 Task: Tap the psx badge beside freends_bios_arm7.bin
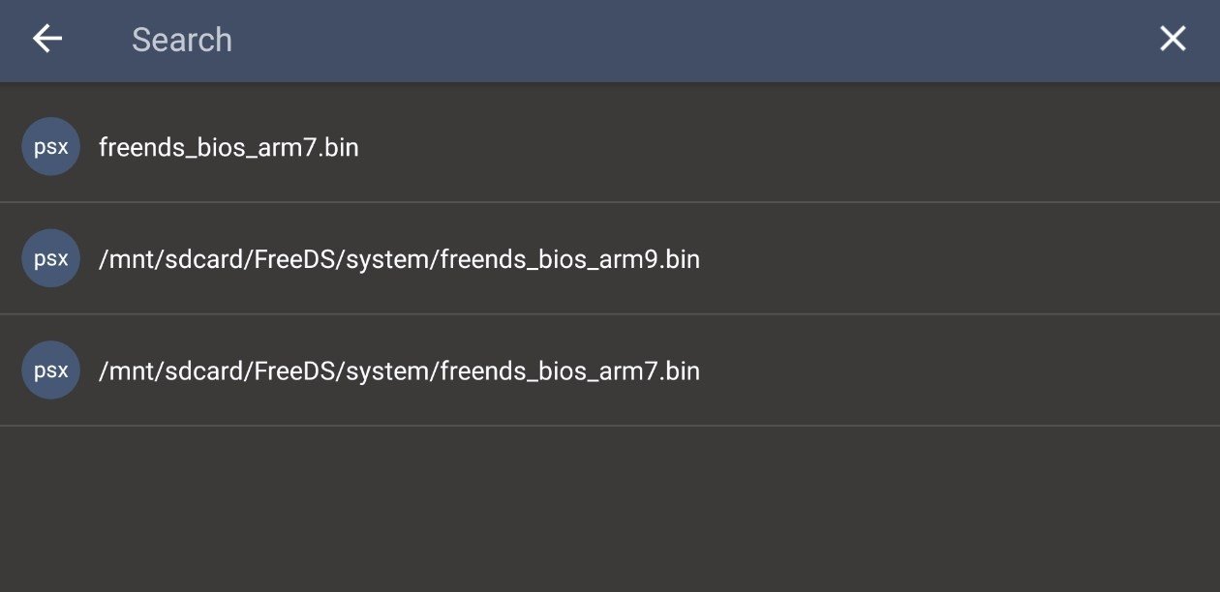click(x=50, y=147)
